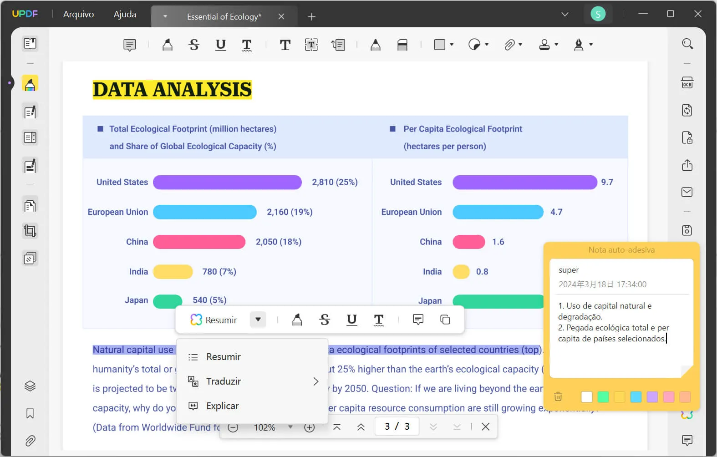Choose Resumir from the AI popup menu
The height and width of the screenshot is (457, 717).
coord(252,357)
